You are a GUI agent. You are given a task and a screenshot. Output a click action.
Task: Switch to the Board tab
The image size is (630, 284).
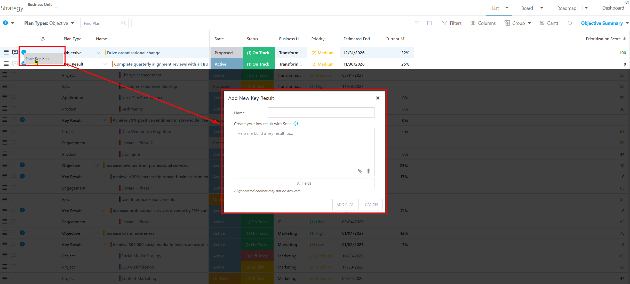527,8
